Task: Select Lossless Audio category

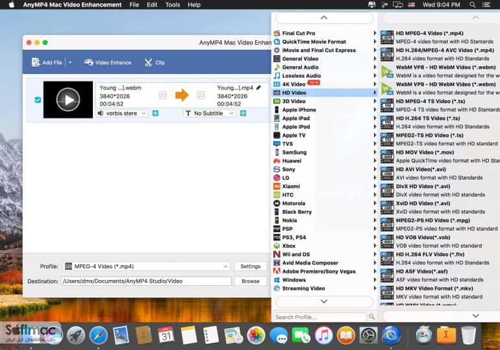Action: tap(325, 76)
